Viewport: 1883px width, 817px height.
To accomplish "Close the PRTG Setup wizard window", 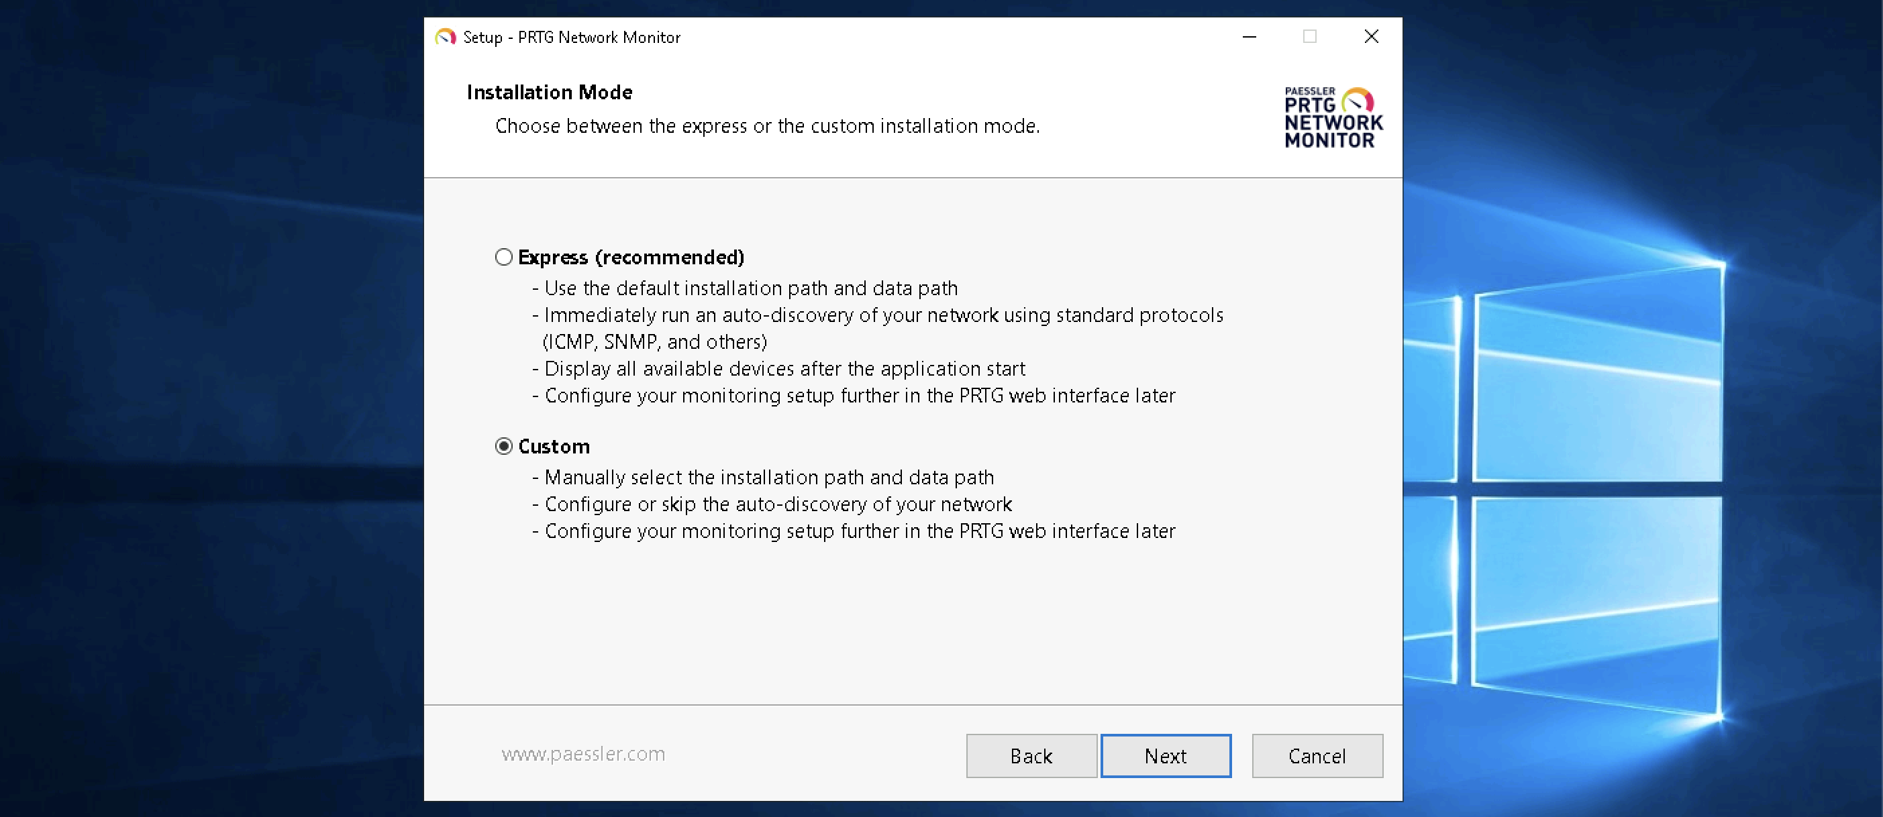I will (x=1370, y=36).
